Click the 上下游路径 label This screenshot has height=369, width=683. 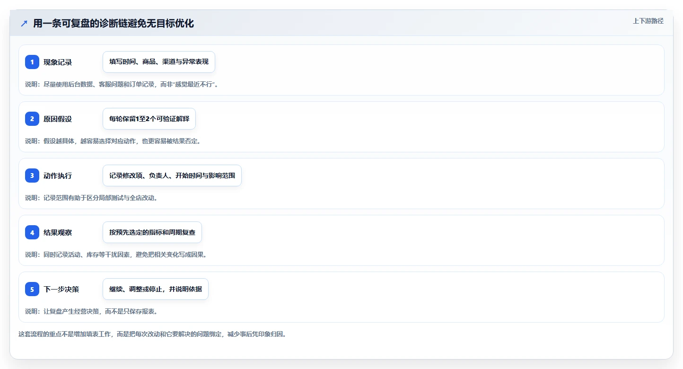point(648,21)
